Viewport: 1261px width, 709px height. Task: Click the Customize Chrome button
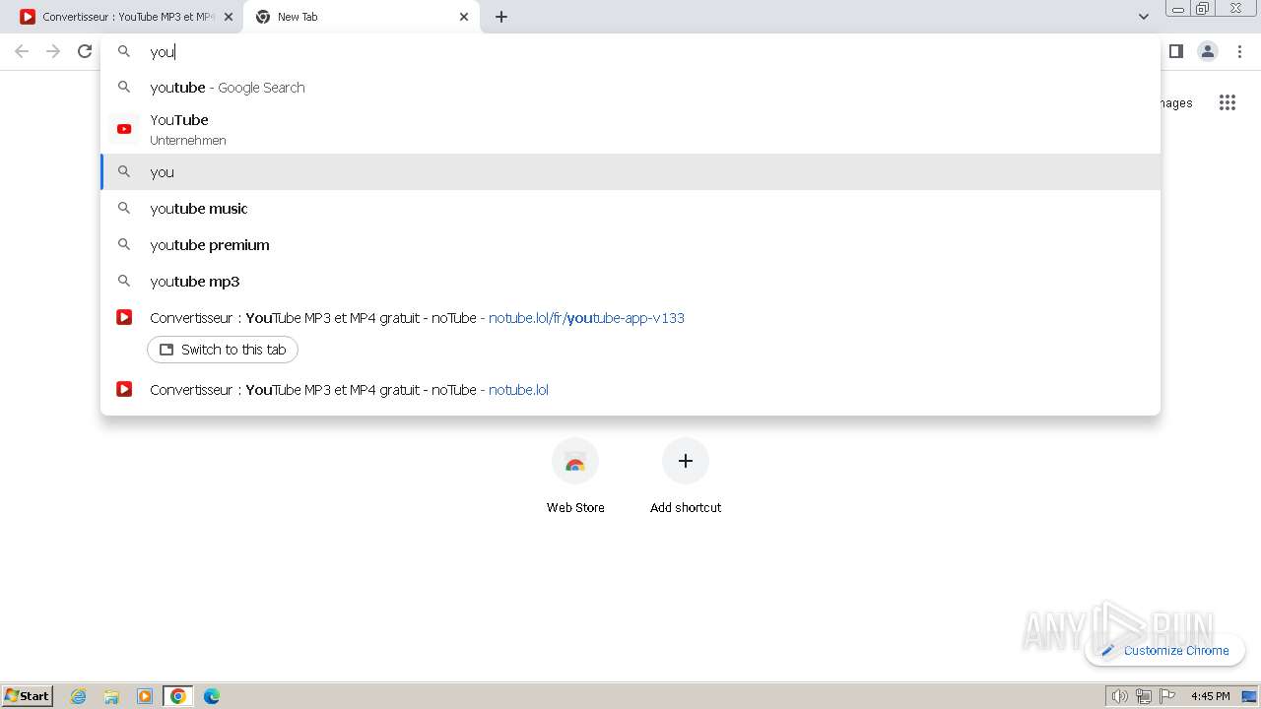[1164, 650]
